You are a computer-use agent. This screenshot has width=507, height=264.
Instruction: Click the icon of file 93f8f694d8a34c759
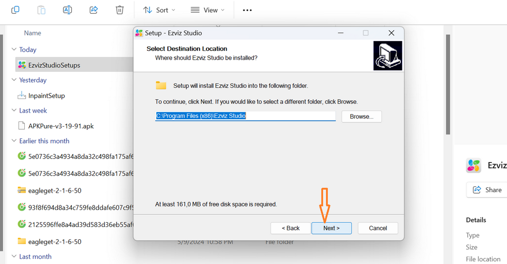[x=22, y=207]
